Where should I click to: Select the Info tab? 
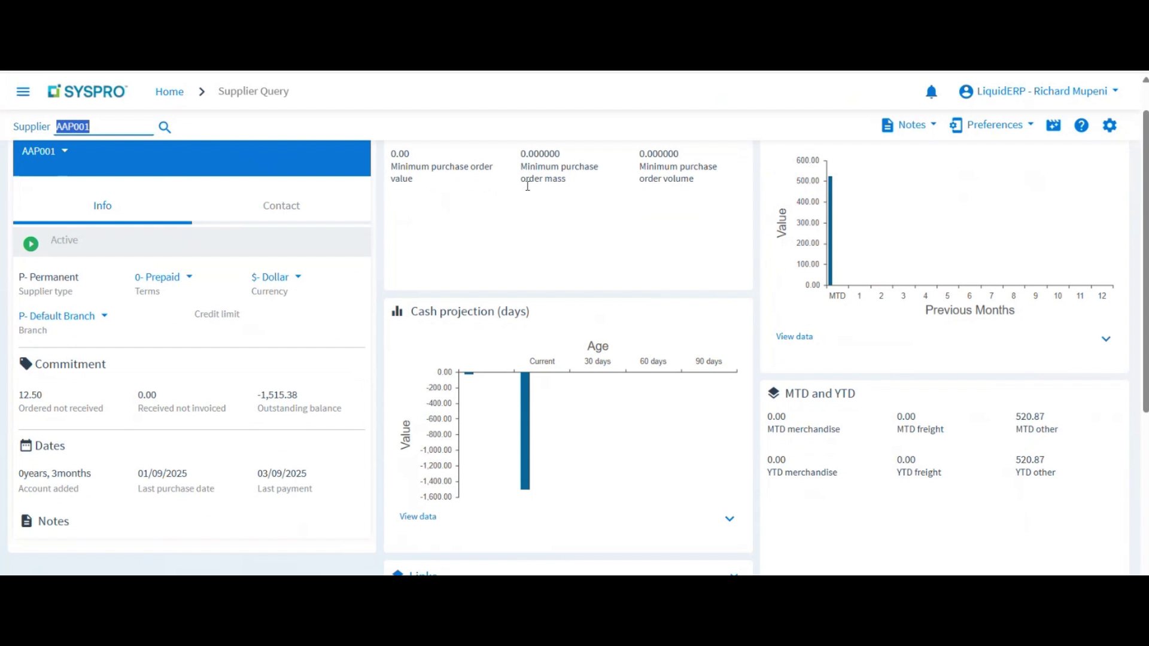102,206
